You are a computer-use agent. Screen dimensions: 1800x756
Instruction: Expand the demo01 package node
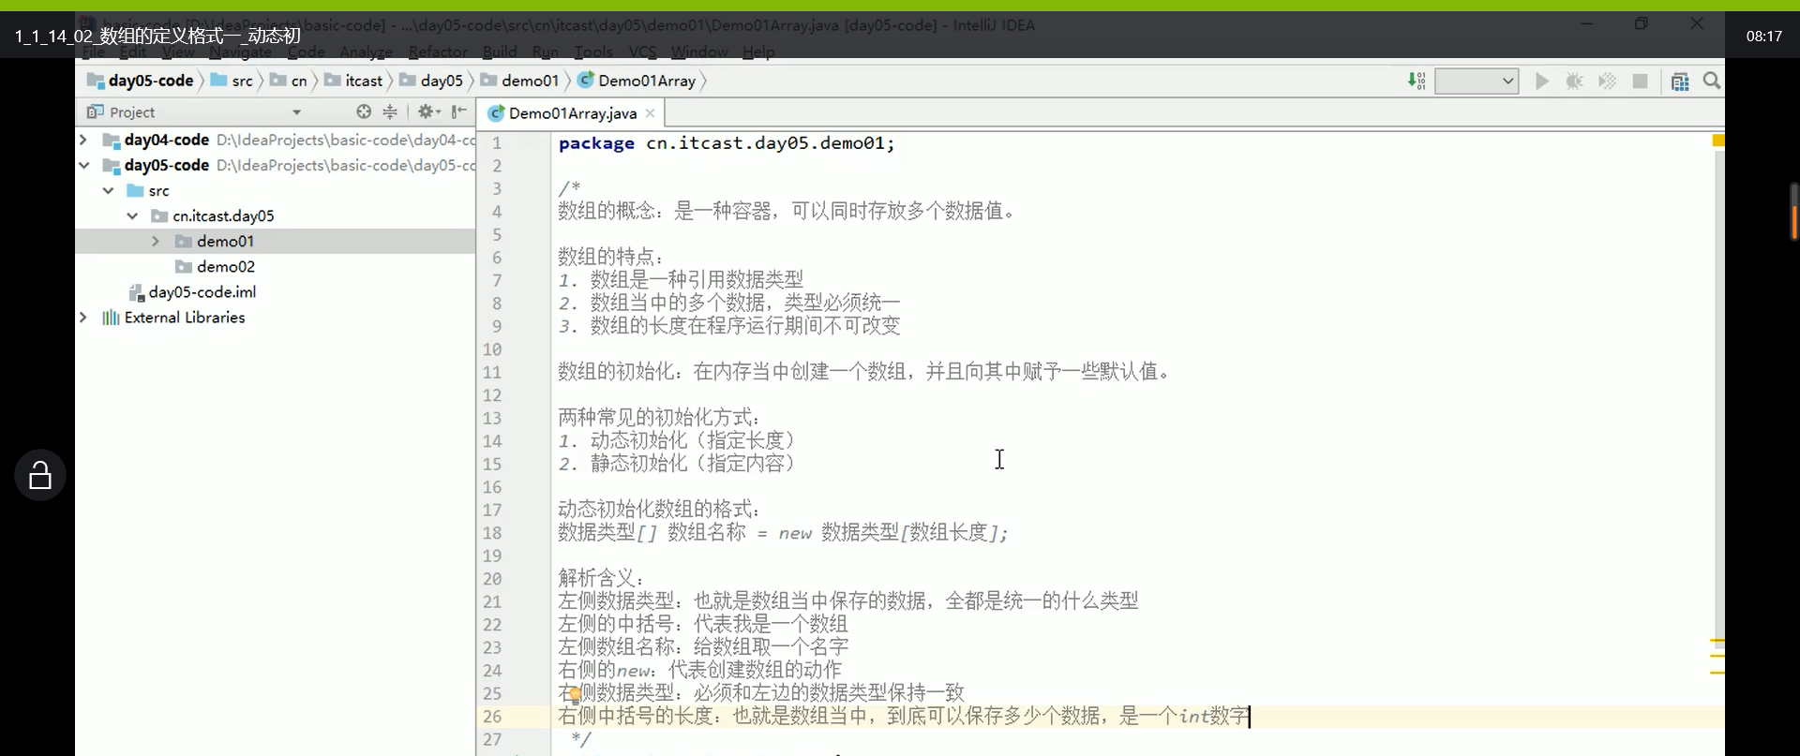(x=156, y=241)
